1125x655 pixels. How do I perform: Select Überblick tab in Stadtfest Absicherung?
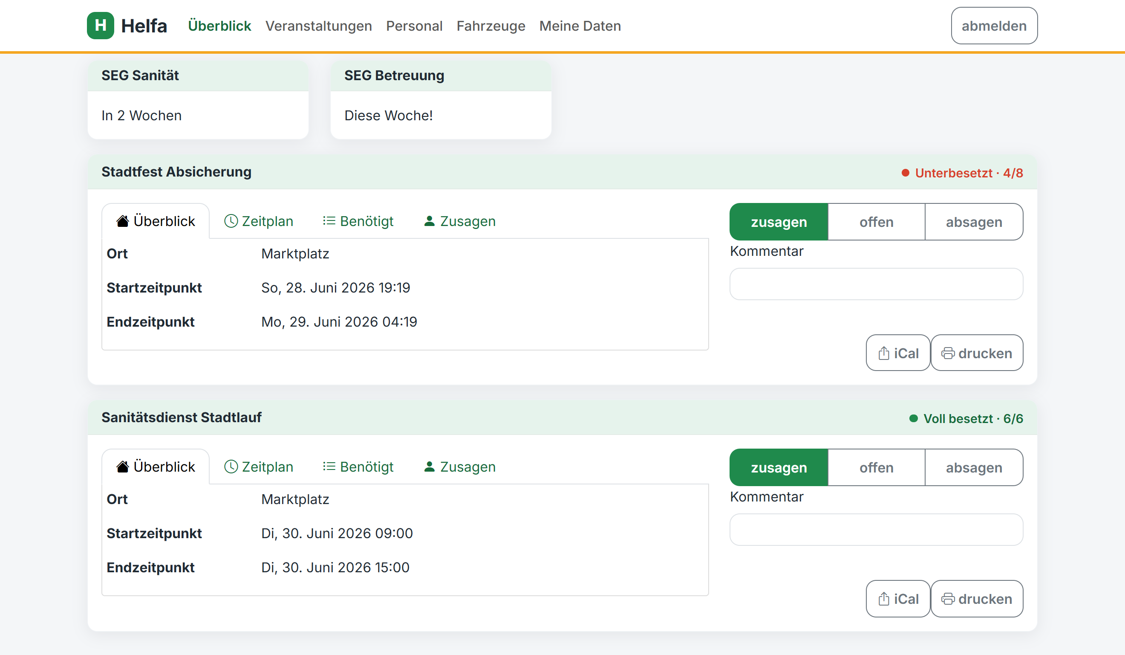click(x=156, y=221)
